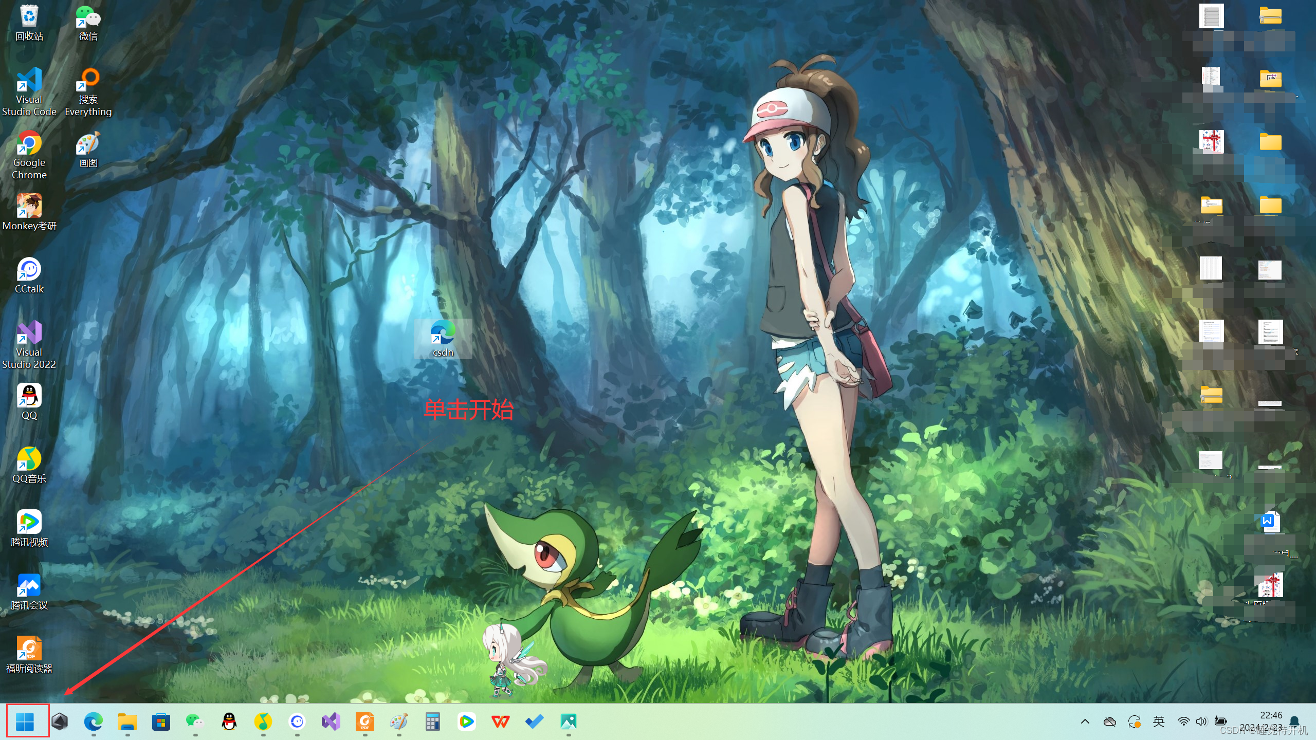Viewport: 1316px width, 740px height.
Task: Click the sync icon with the orange dot
Action: (x=1134, y=721)
